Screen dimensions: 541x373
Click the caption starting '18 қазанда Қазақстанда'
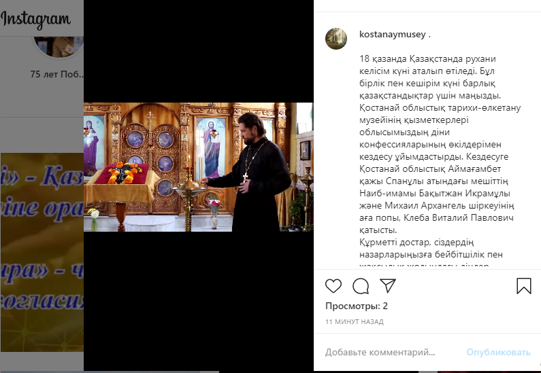[x=440, y=144]
